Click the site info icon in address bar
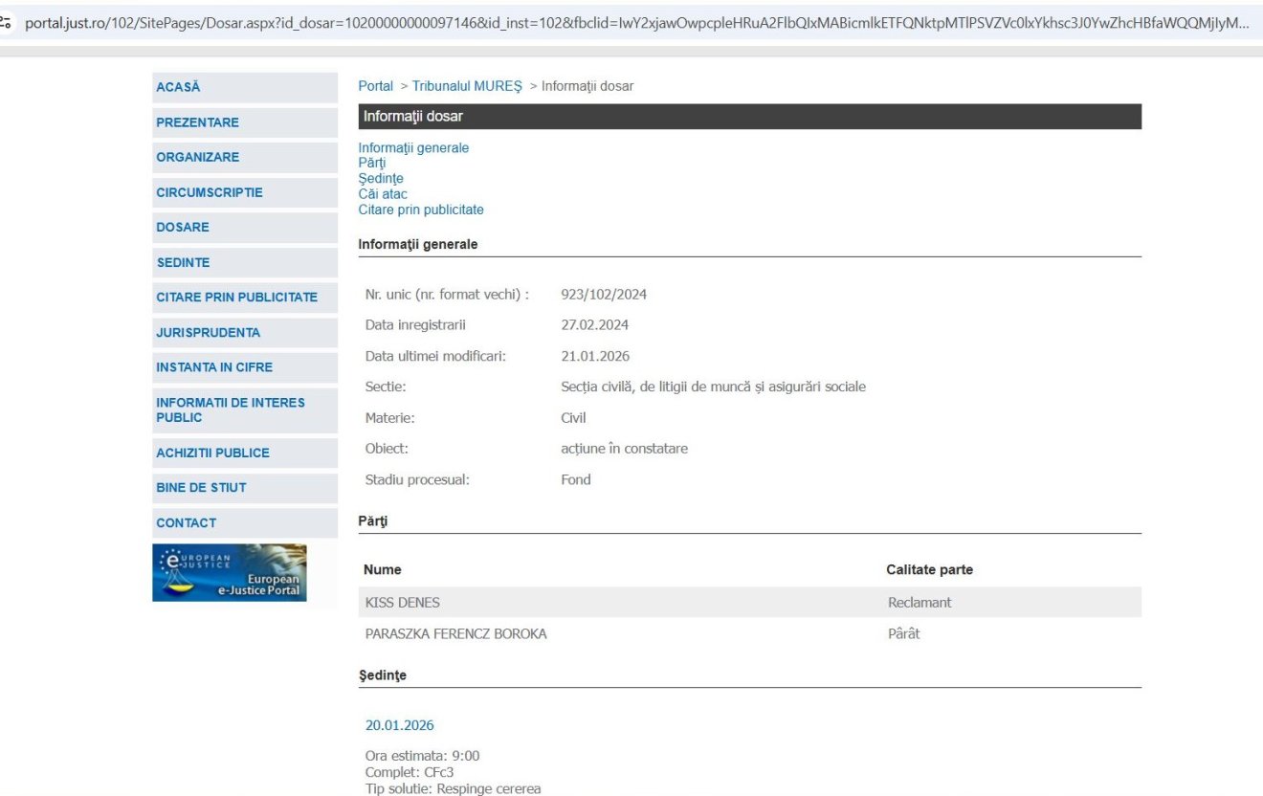Image resolution: width=1263 pixels, height=796 pixels. (x=8, y=23)
